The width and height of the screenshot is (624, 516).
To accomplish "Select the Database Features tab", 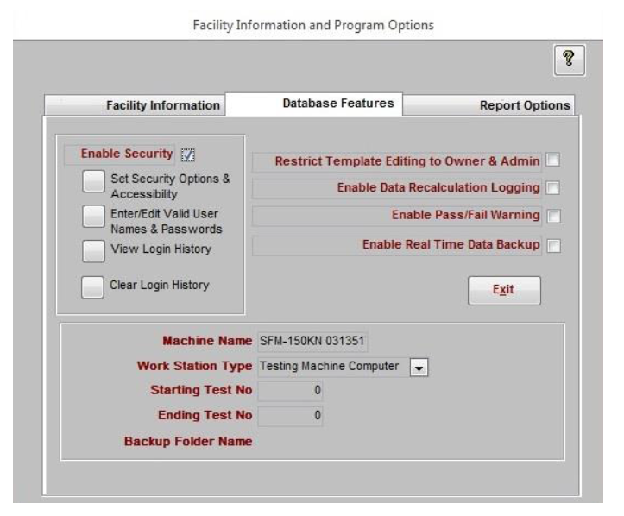I will [x=314, y=104].
